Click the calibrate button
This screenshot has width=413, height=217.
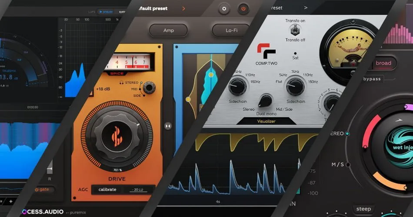click(x=107, y=189)
